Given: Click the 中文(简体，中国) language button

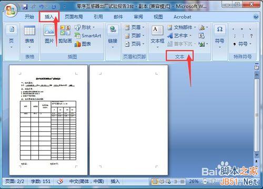Looking at the screenshot, I should click(87, 181).
